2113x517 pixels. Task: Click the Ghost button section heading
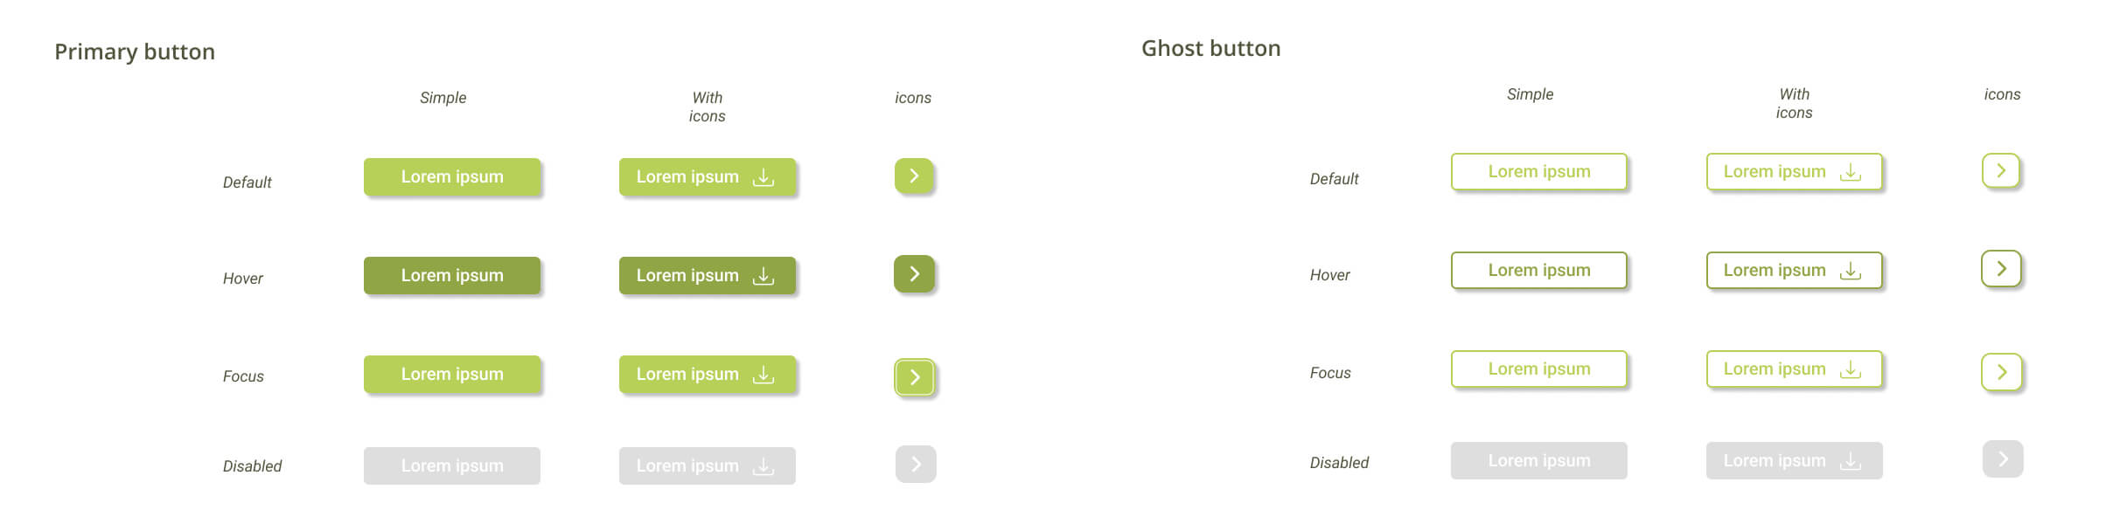coord(1210,49)
